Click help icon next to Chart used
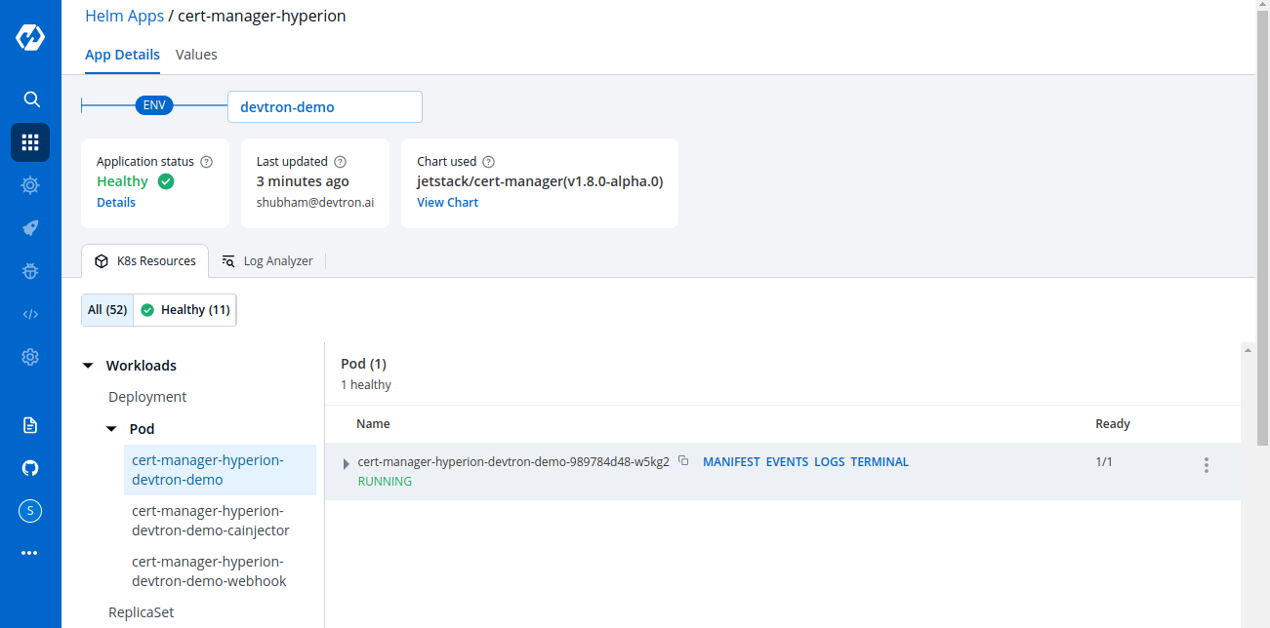This screenshot has height=628, width=1270. [x=489, y=162]
